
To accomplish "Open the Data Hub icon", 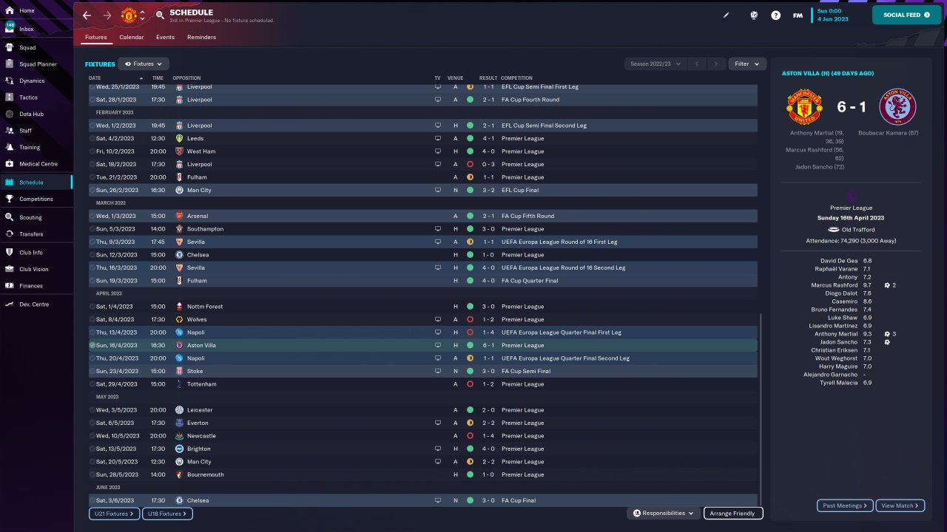I will pos(10,114).
